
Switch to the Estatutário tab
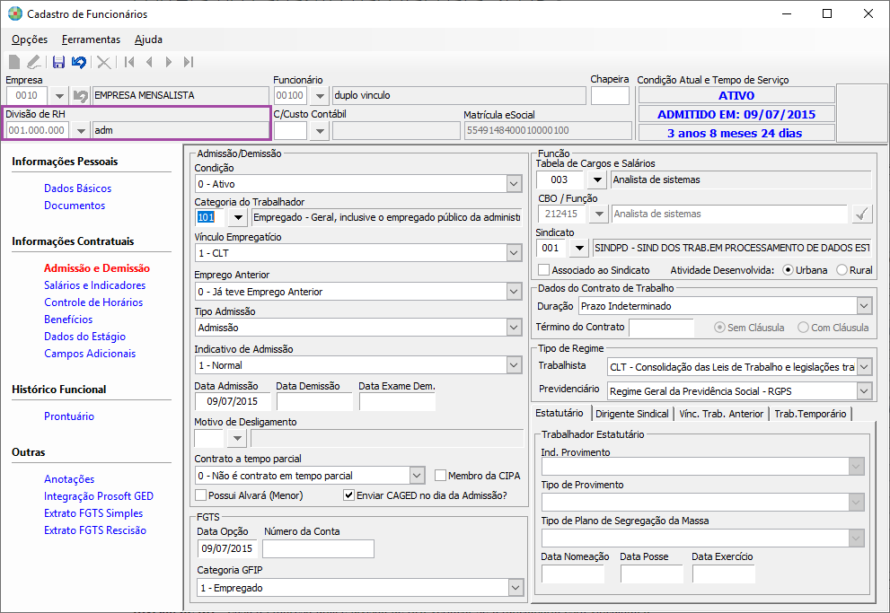tap(560, 413)
